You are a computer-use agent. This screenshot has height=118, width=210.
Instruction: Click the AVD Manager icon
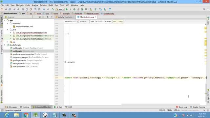(91, 9)
